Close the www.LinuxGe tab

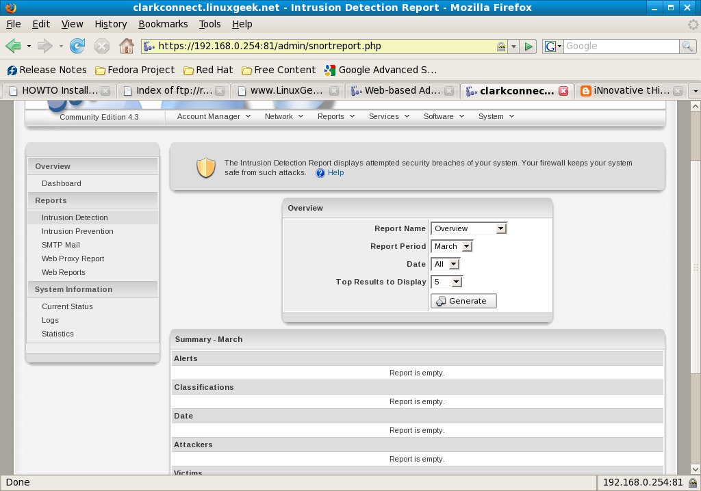click(x=334, y=91)
